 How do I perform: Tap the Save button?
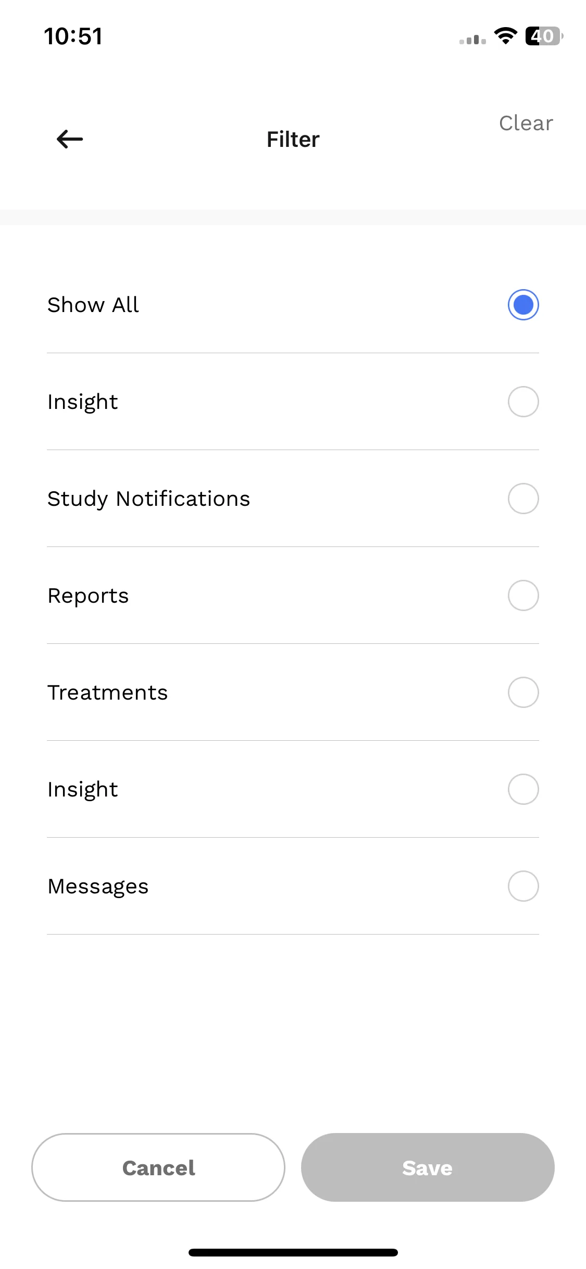428,1167
